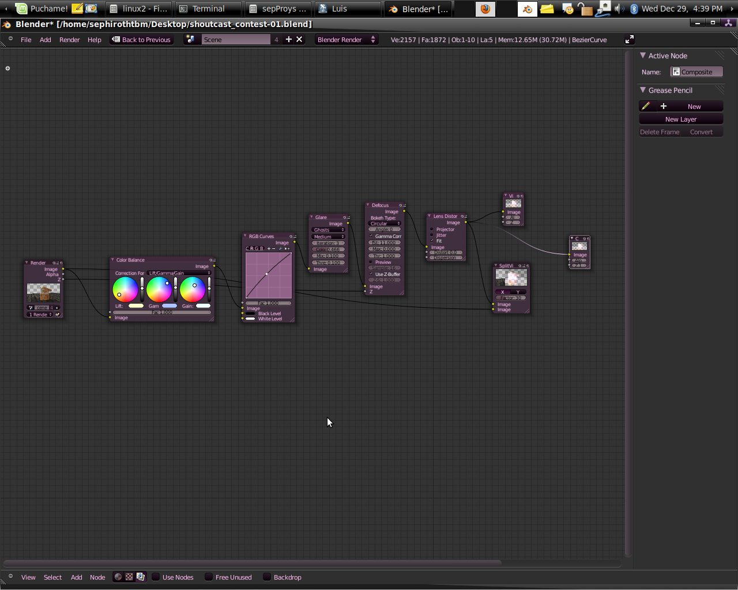
Task: Open the Lift/Gamma/Gain correction dropdown
Action: point(179,273)
